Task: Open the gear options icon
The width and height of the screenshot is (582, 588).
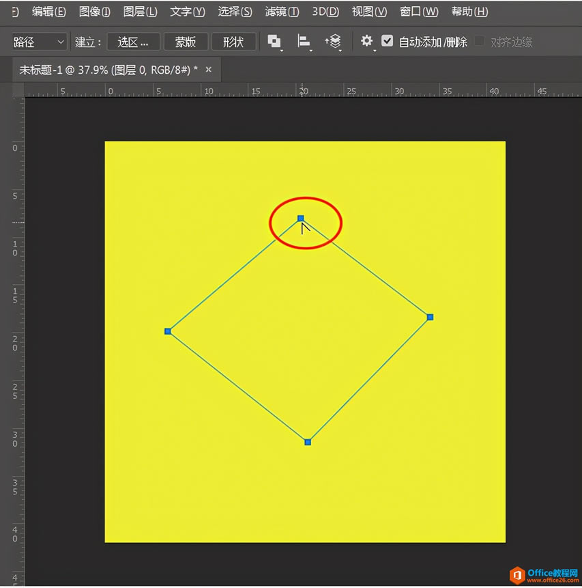Action: point(367,41)
